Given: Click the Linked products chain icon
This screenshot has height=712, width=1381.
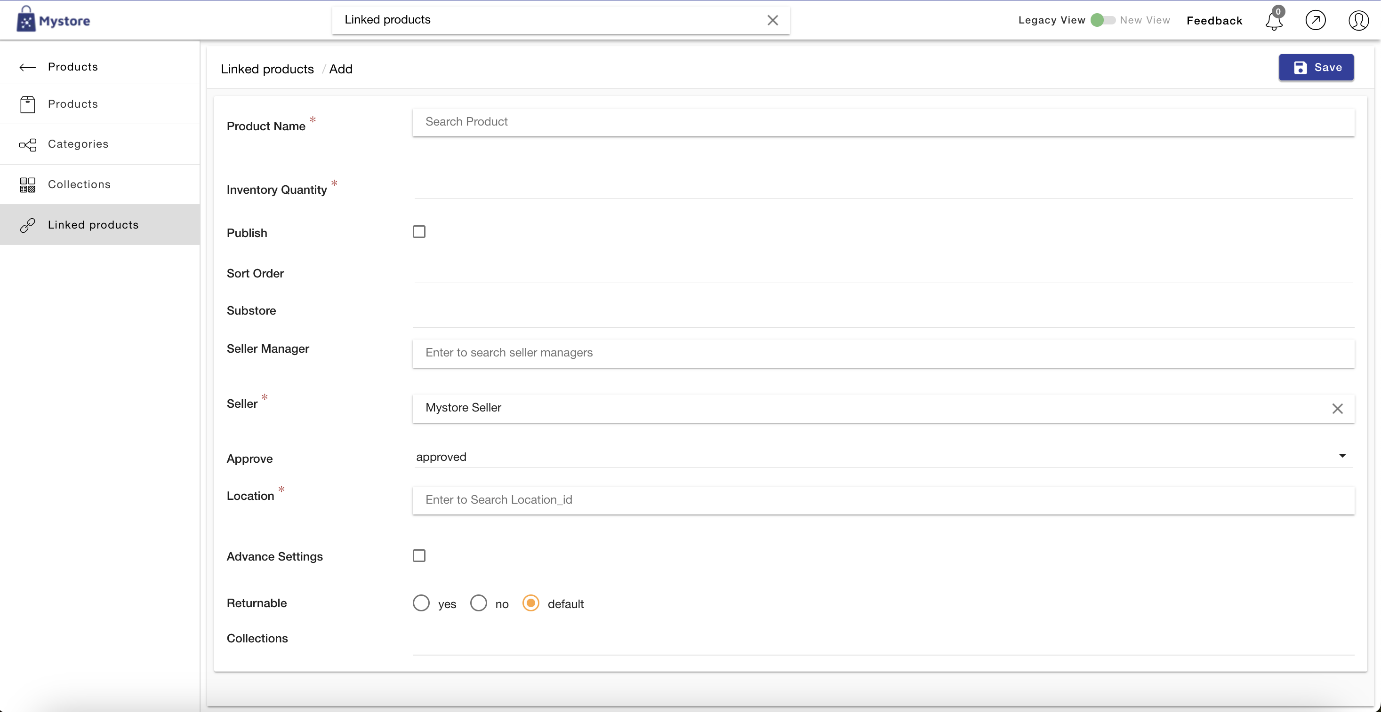Looking at the screenshot, I should coord(27,225).
